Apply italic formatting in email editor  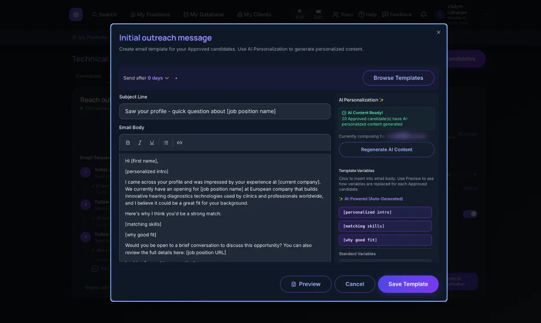[140, 143]
